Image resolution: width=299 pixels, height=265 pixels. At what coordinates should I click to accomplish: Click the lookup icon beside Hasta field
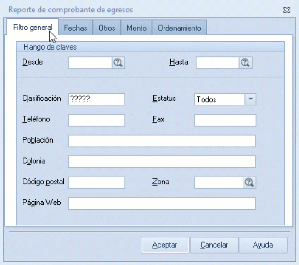244,63
